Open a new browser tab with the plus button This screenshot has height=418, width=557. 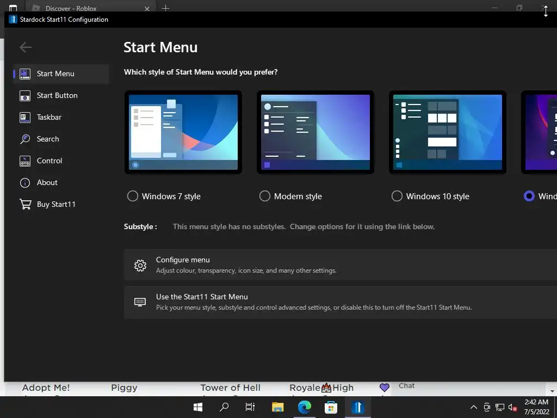pos(165,8)
